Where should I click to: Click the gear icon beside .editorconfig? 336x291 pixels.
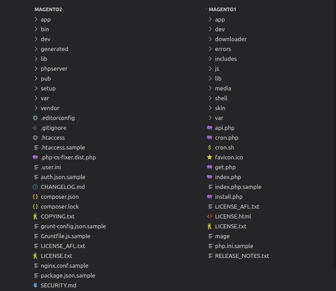tap(35, 118)
